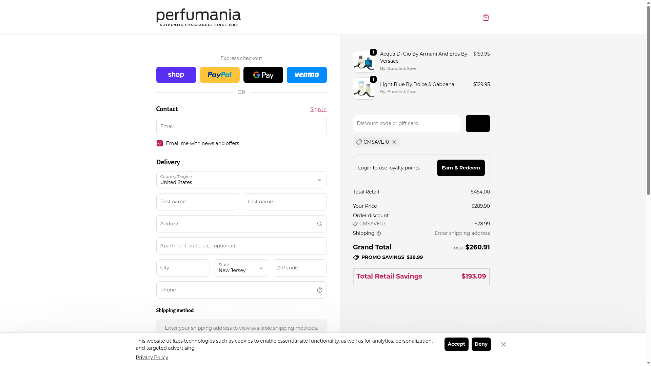Viewport: 651px width, 366px height.
Task: Accept the website cookies
Action: (456, 344)
